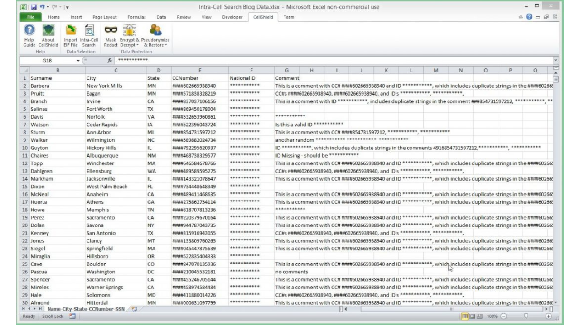Go to first sheet navigation arrow
Viewport: 580px width, 326px height.
tap(24, 309)
